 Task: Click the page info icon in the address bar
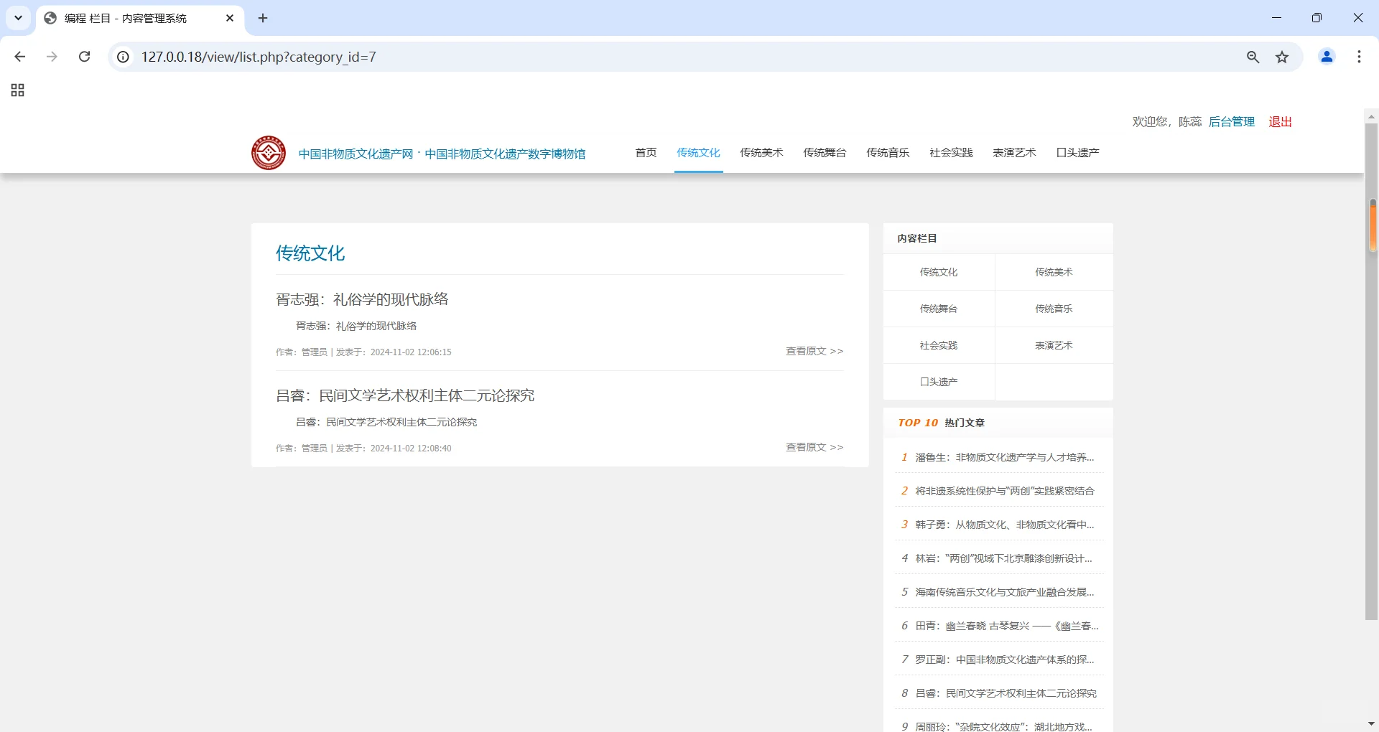pos(122,57)
